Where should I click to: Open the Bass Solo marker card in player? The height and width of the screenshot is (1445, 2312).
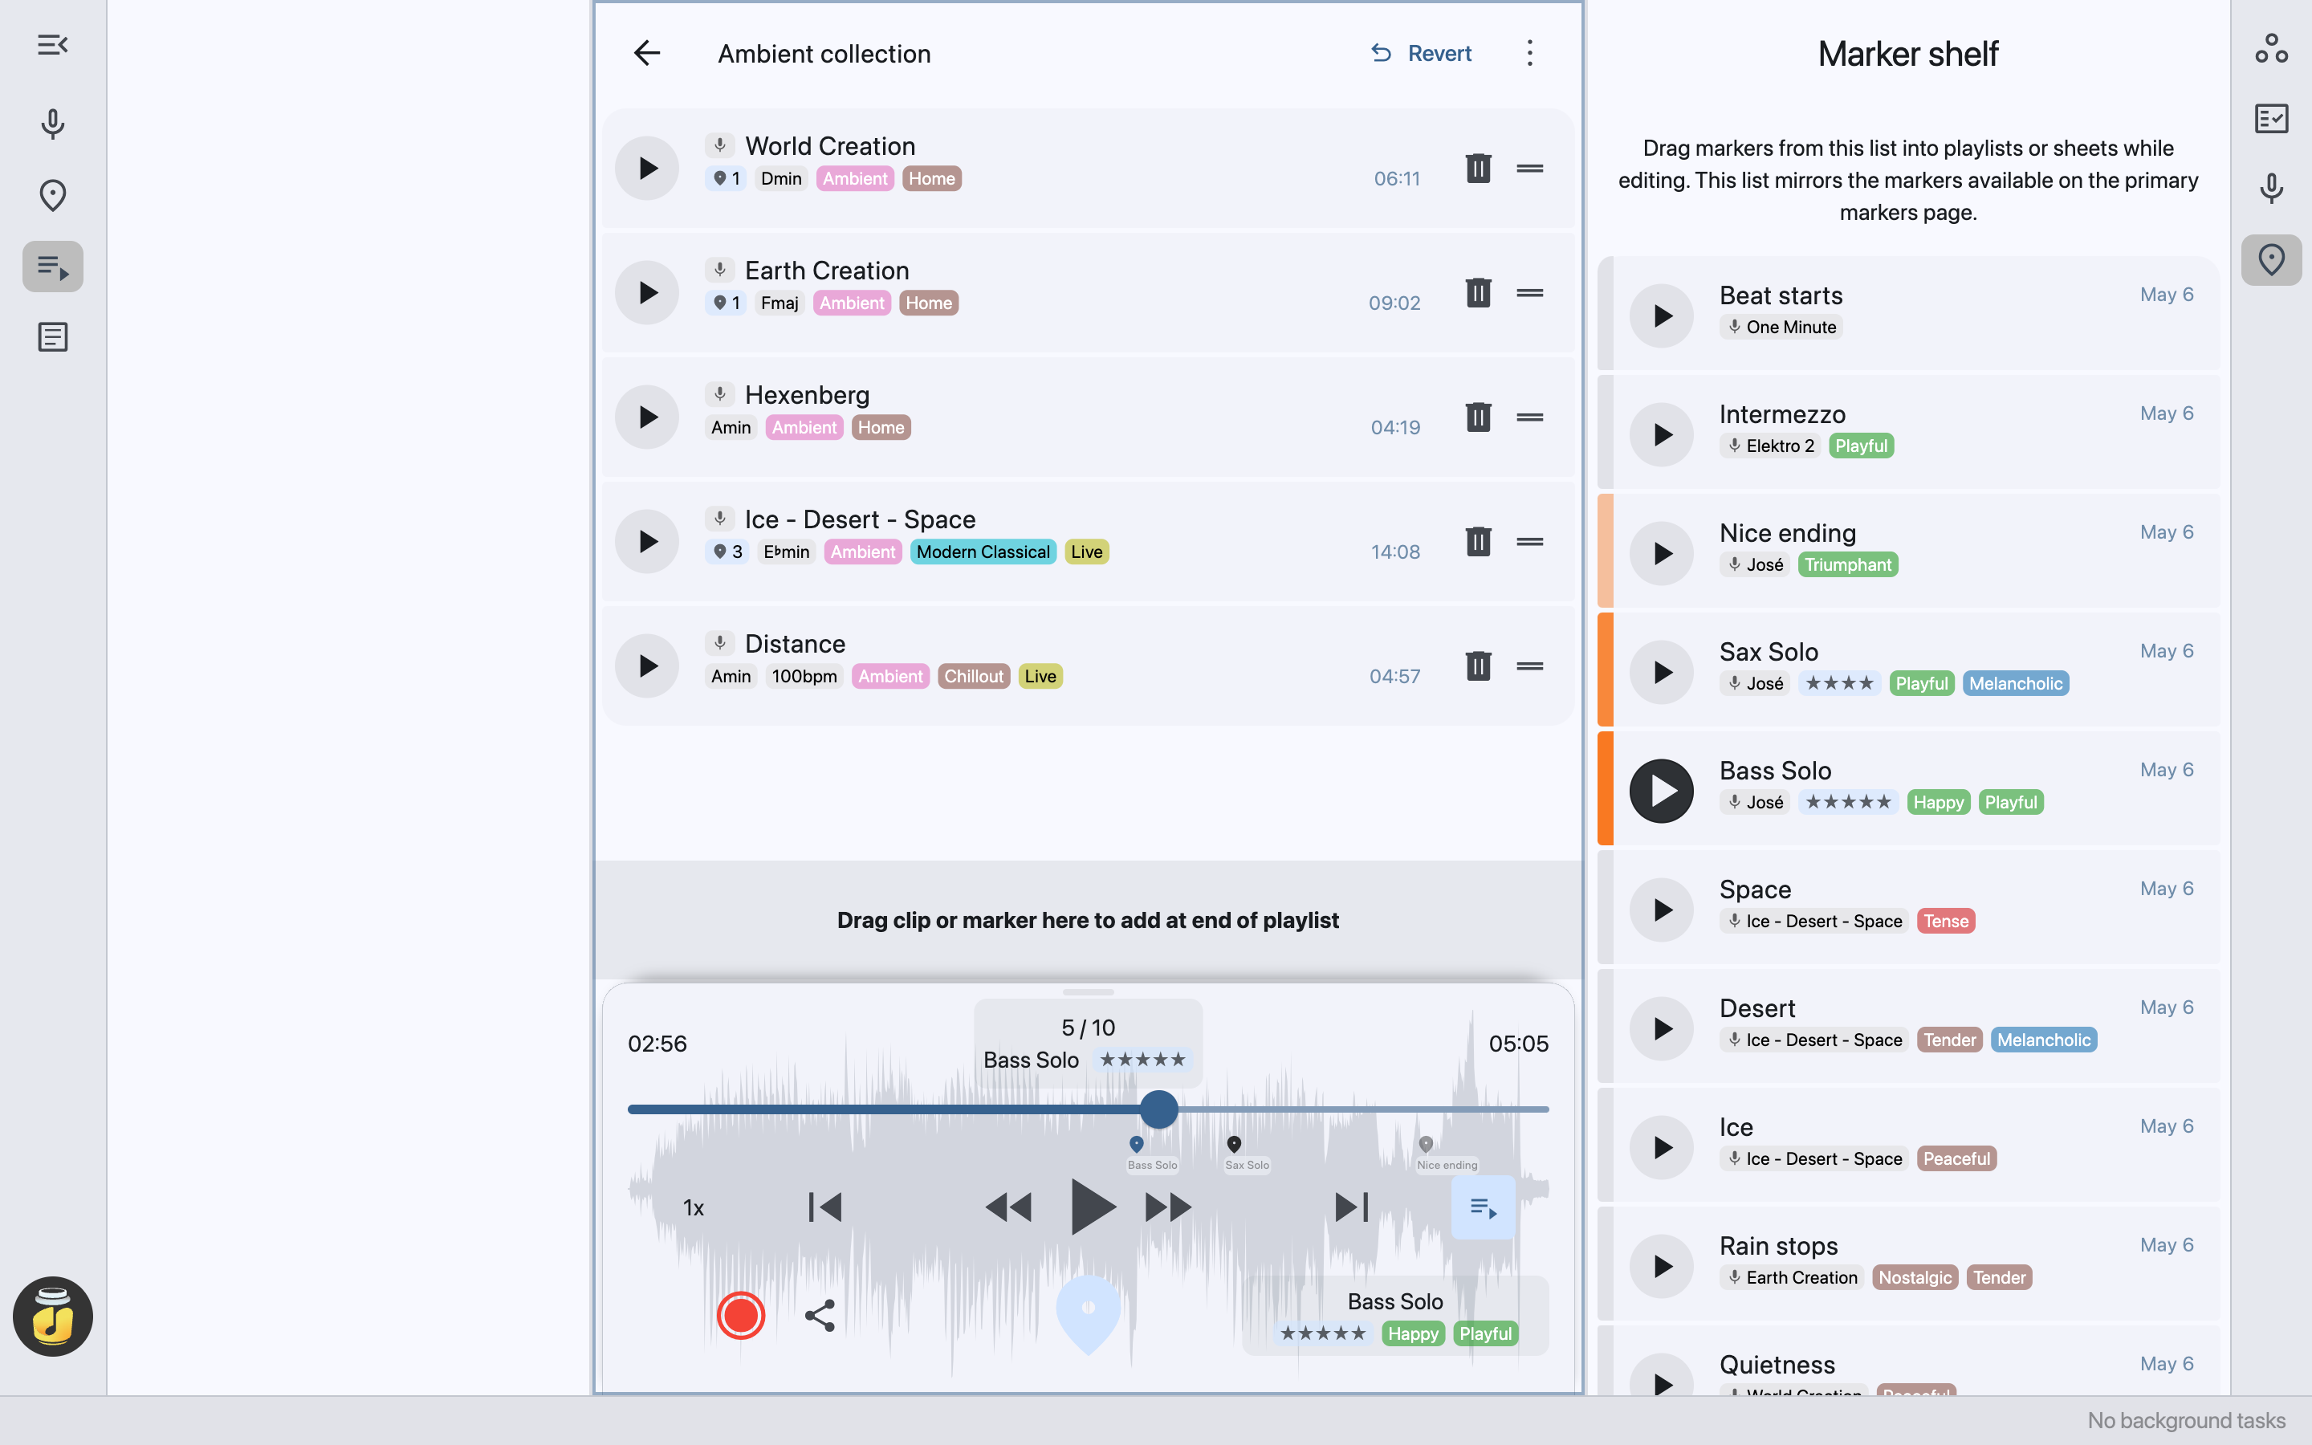1395,1316
